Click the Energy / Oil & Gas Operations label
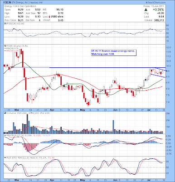The width and height of the screenshot is (175, 182). tap(20, 6)
